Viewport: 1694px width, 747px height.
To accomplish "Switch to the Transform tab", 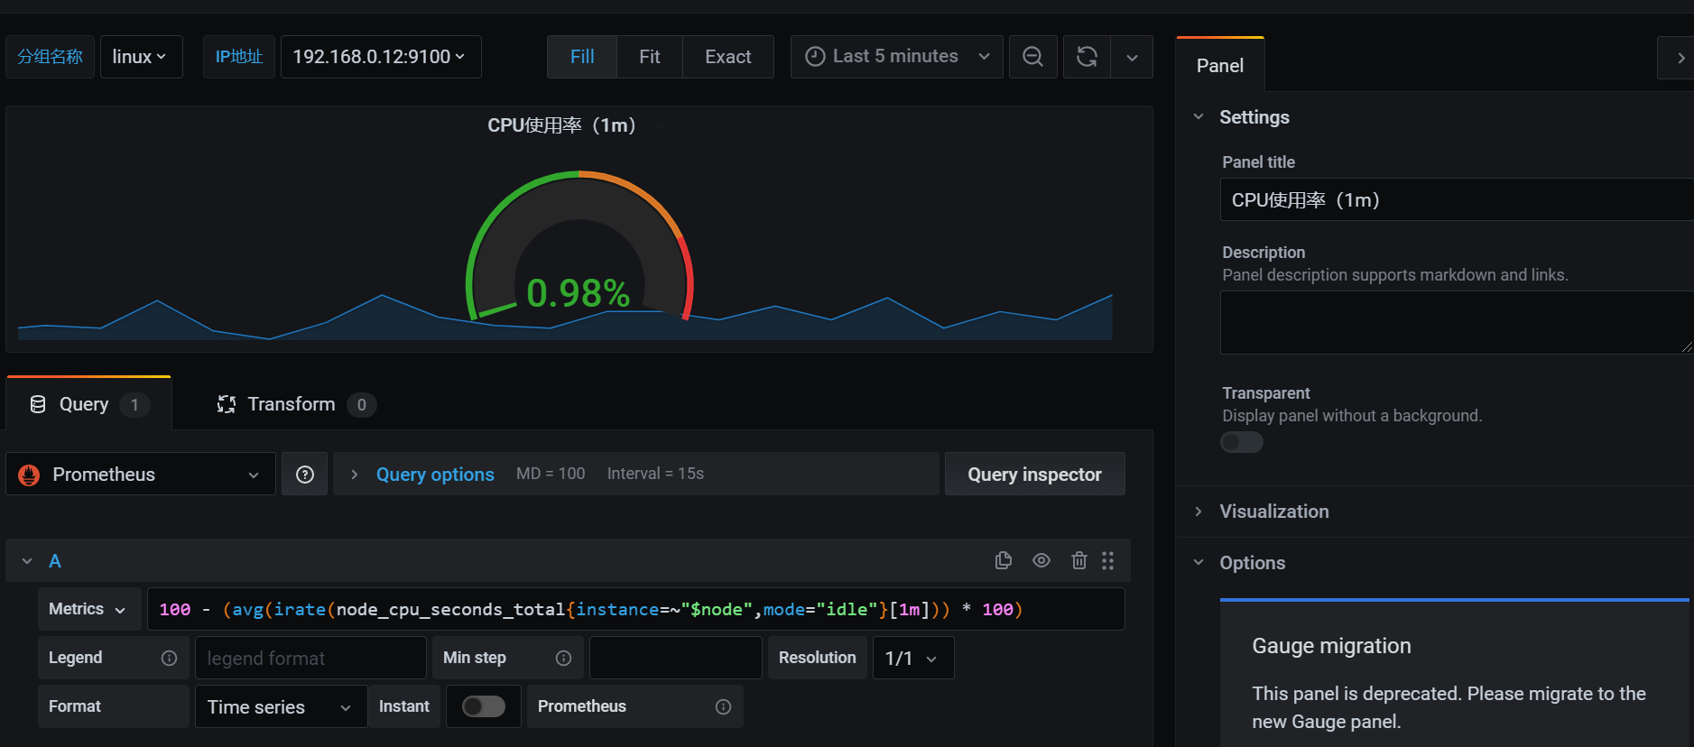I will (x=295, y=404).
